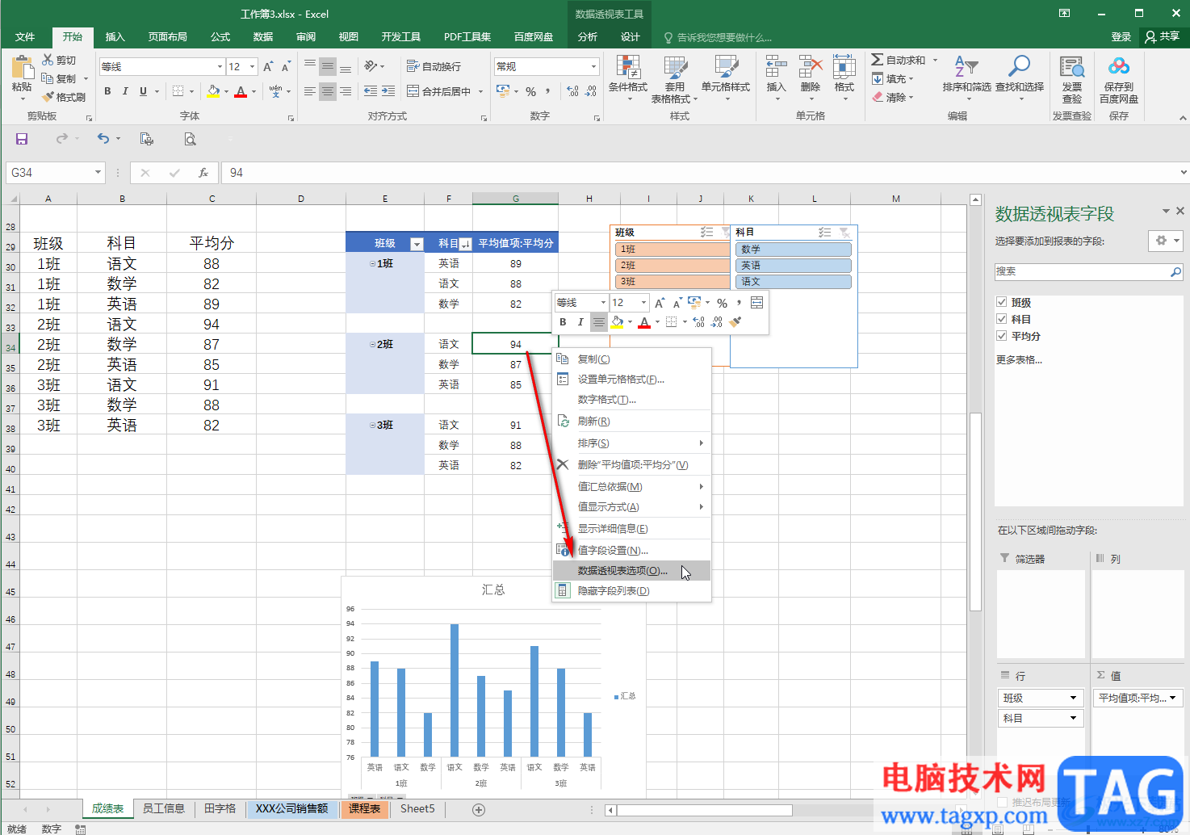The image size is (1190, 835).
Task: Click the invoice verification icon
Action: [1071, 67]
